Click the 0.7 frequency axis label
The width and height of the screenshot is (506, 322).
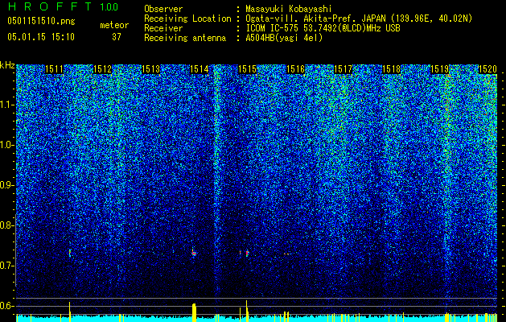point(6,266)
